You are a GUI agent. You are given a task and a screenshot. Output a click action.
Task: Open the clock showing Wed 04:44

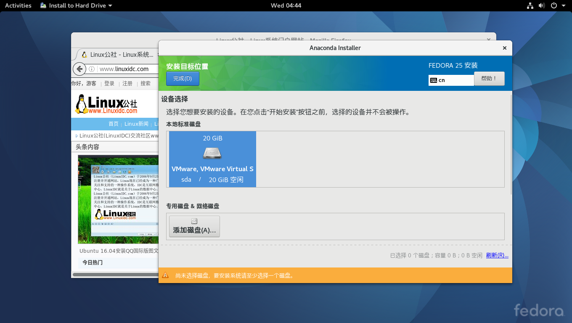(286, 5)
